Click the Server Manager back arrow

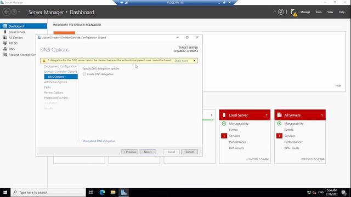coord(7,12)
